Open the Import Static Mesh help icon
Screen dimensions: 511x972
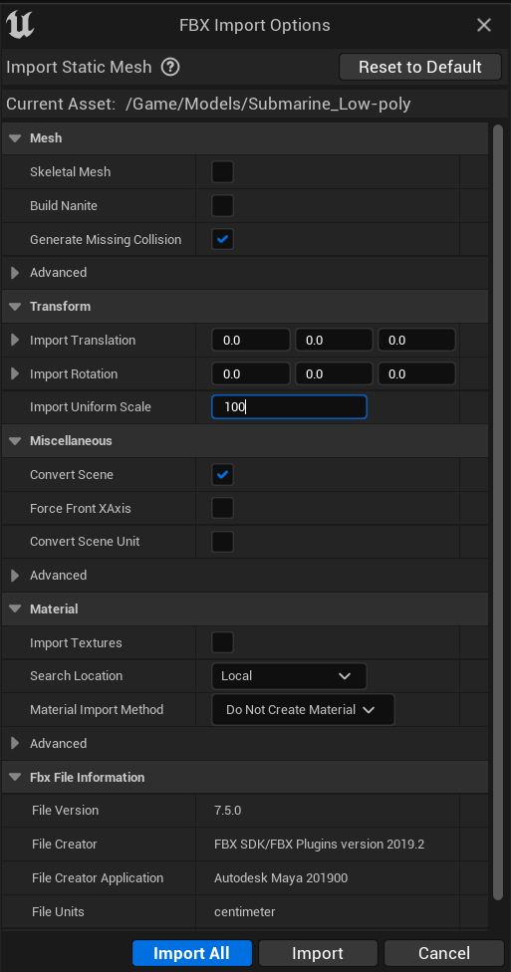point(170,67)
